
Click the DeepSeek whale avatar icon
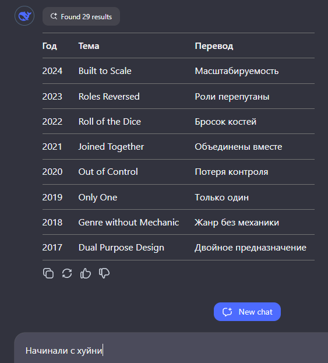tap(24, 16)
